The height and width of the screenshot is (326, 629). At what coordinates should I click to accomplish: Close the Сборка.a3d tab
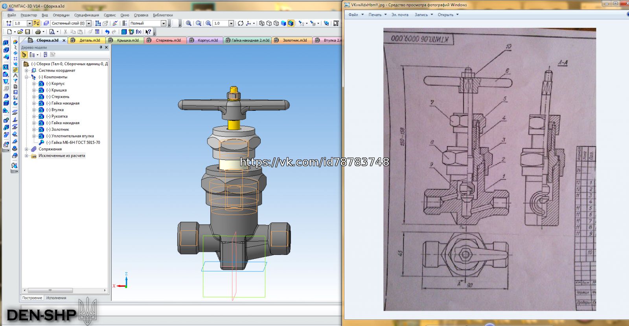pos(64,40)
